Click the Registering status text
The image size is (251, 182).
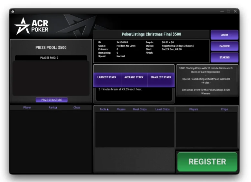(x=178, y=46)
